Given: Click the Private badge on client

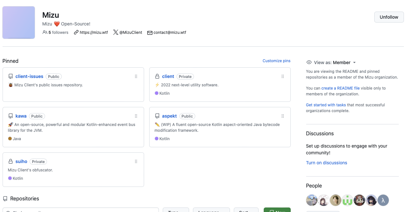Looking at the screenshot, I should coord(185,77).
